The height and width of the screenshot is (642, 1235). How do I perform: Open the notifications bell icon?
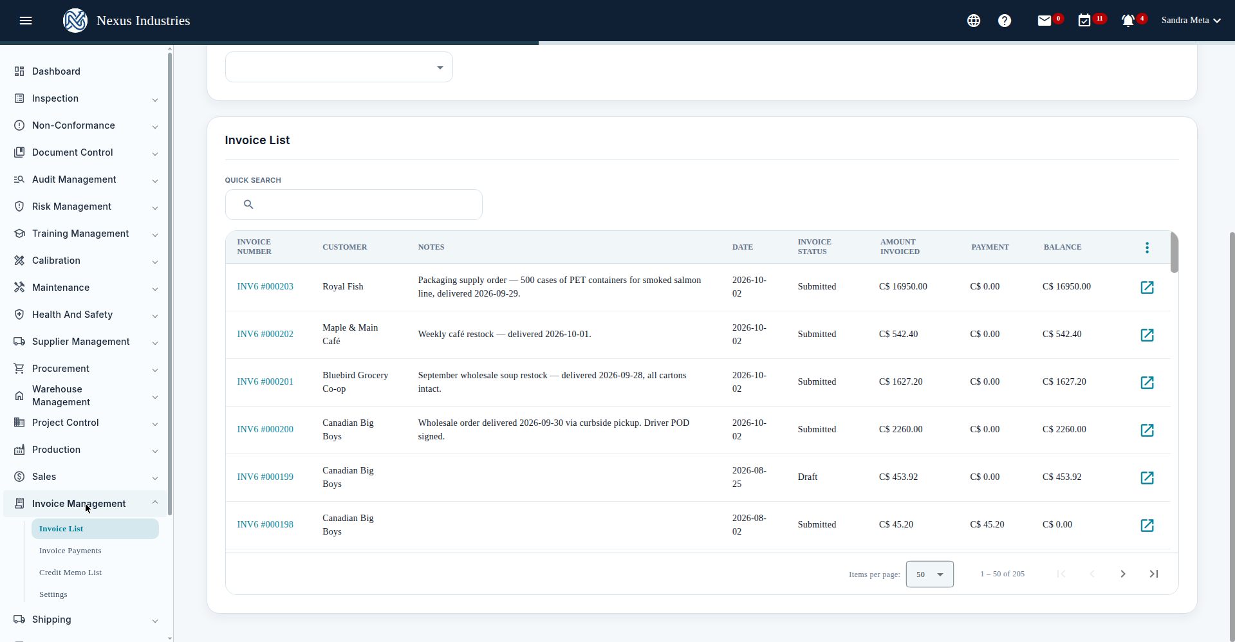tap(1128, 21)
